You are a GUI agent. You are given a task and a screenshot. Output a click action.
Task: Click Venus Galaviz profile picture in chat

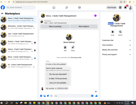[69, 37]
